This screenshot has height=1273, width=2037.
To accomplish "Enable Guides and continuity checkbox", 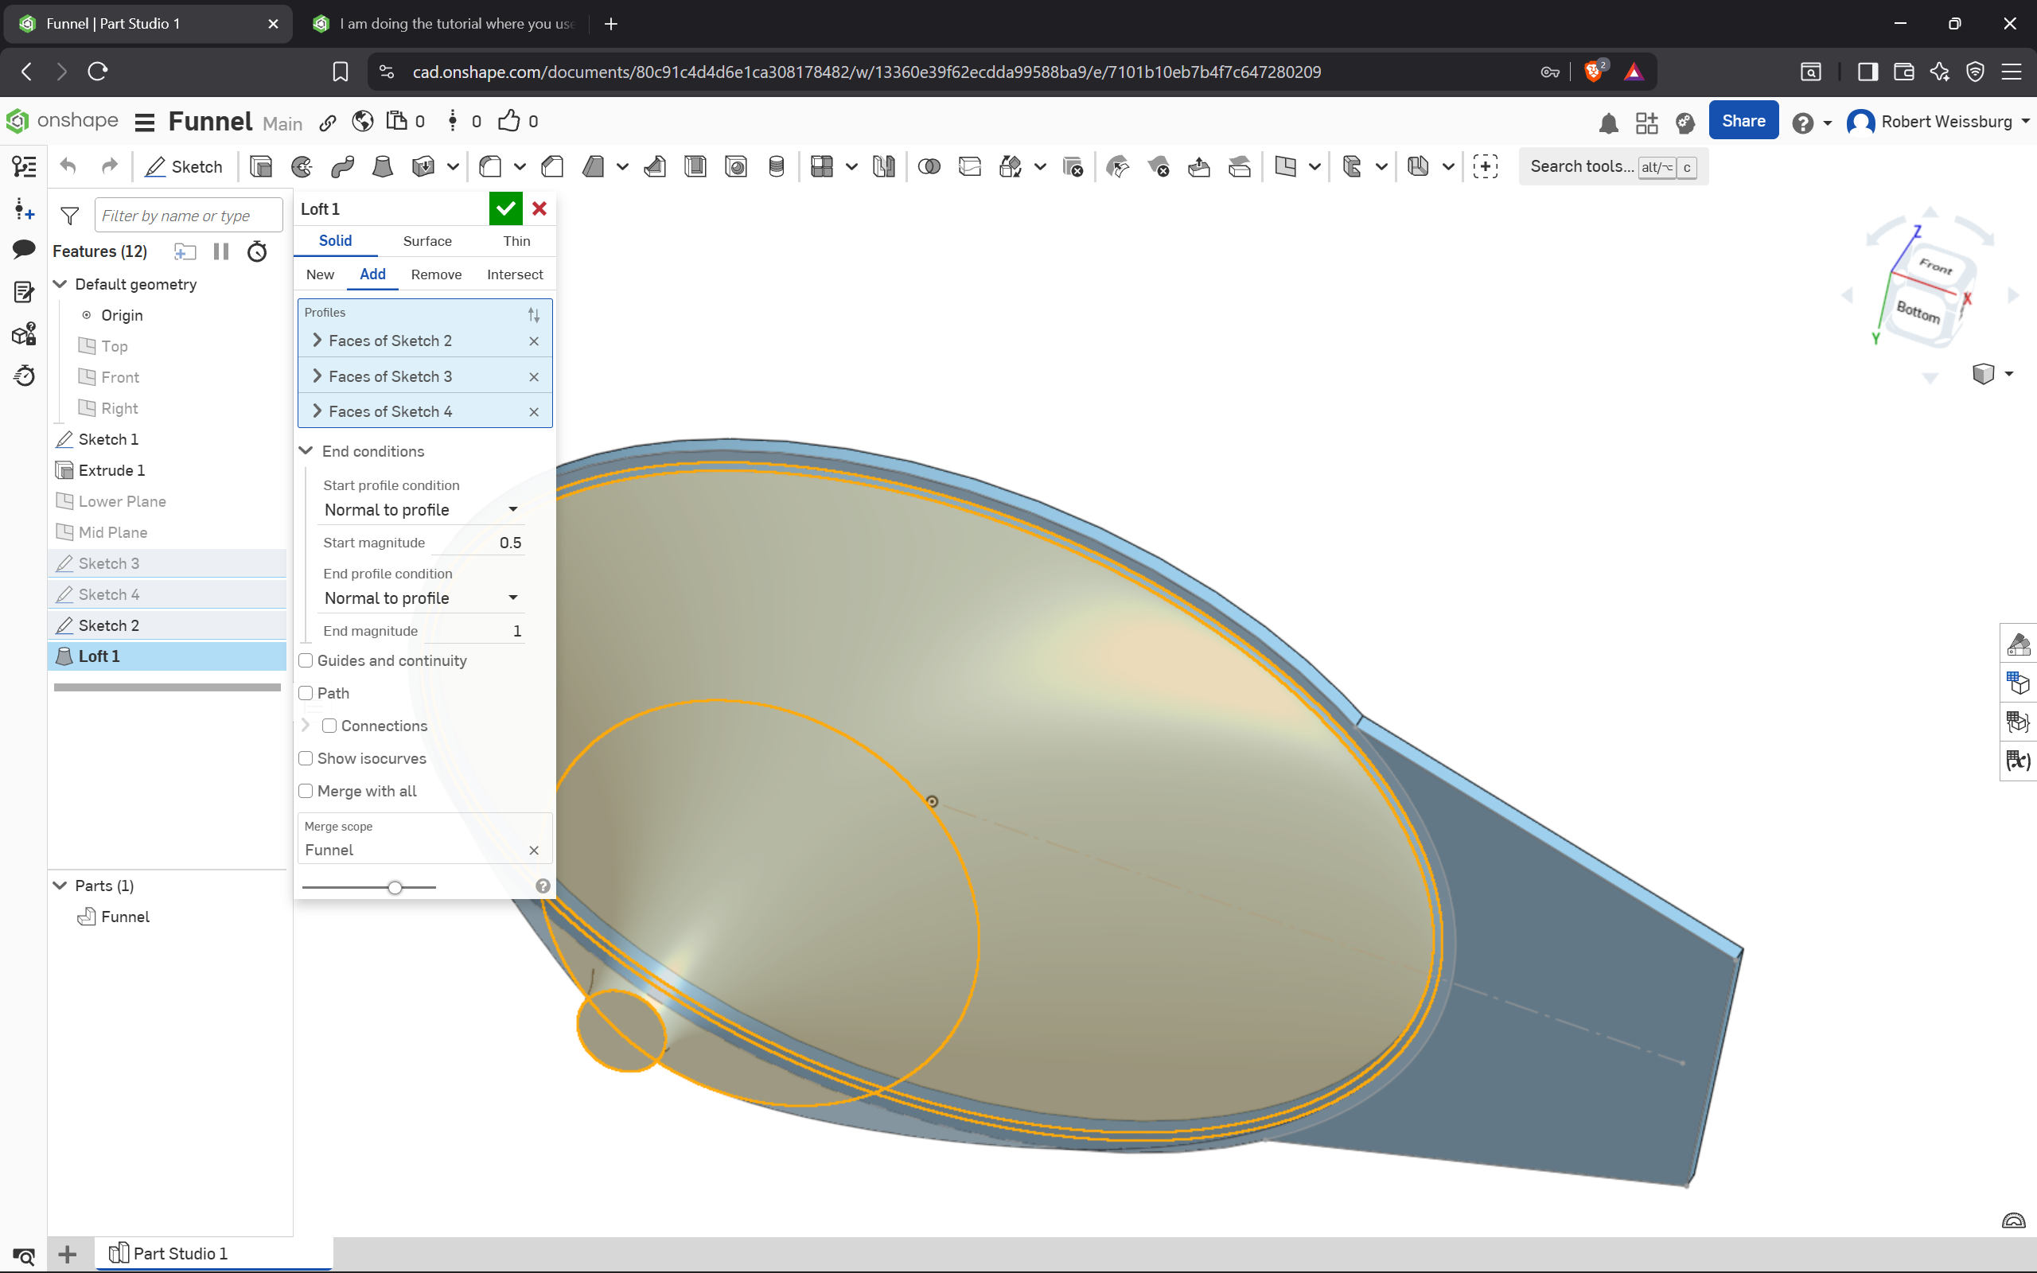I will tap(306, 661).
